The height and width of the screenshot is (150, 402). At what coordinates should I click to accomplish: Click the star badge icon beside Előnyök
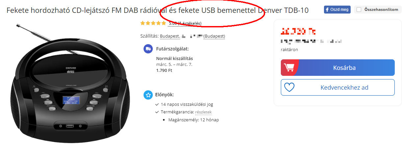tap(148, 95)
